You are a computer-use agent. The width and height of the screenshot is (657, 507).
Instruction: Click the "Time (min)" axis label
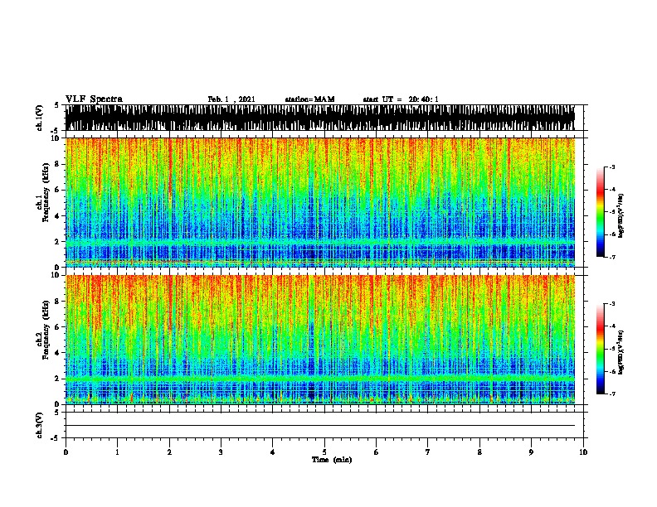(x=332, y=460)
